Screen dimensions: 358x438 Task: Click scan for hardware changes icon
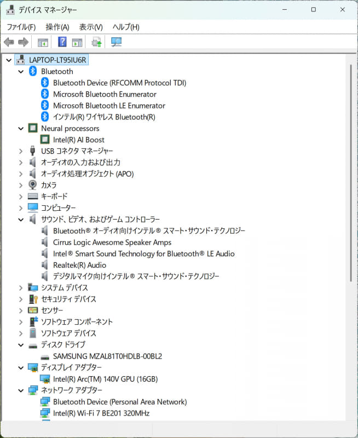116,42
